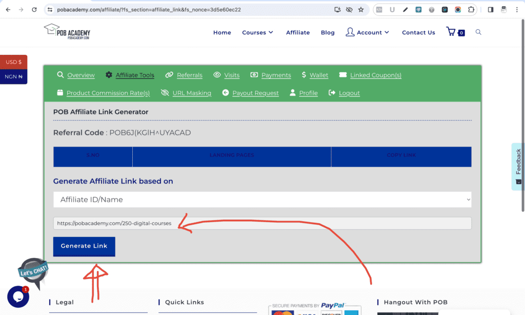Click the Product Commission calendar icon
Image resolution: width=525 pixels, height=315 pixels.
point(60,92)
